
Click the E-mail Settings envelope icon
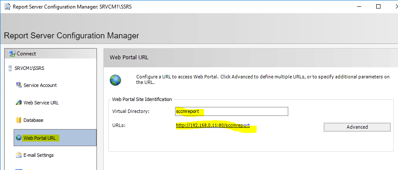[19, 155]
